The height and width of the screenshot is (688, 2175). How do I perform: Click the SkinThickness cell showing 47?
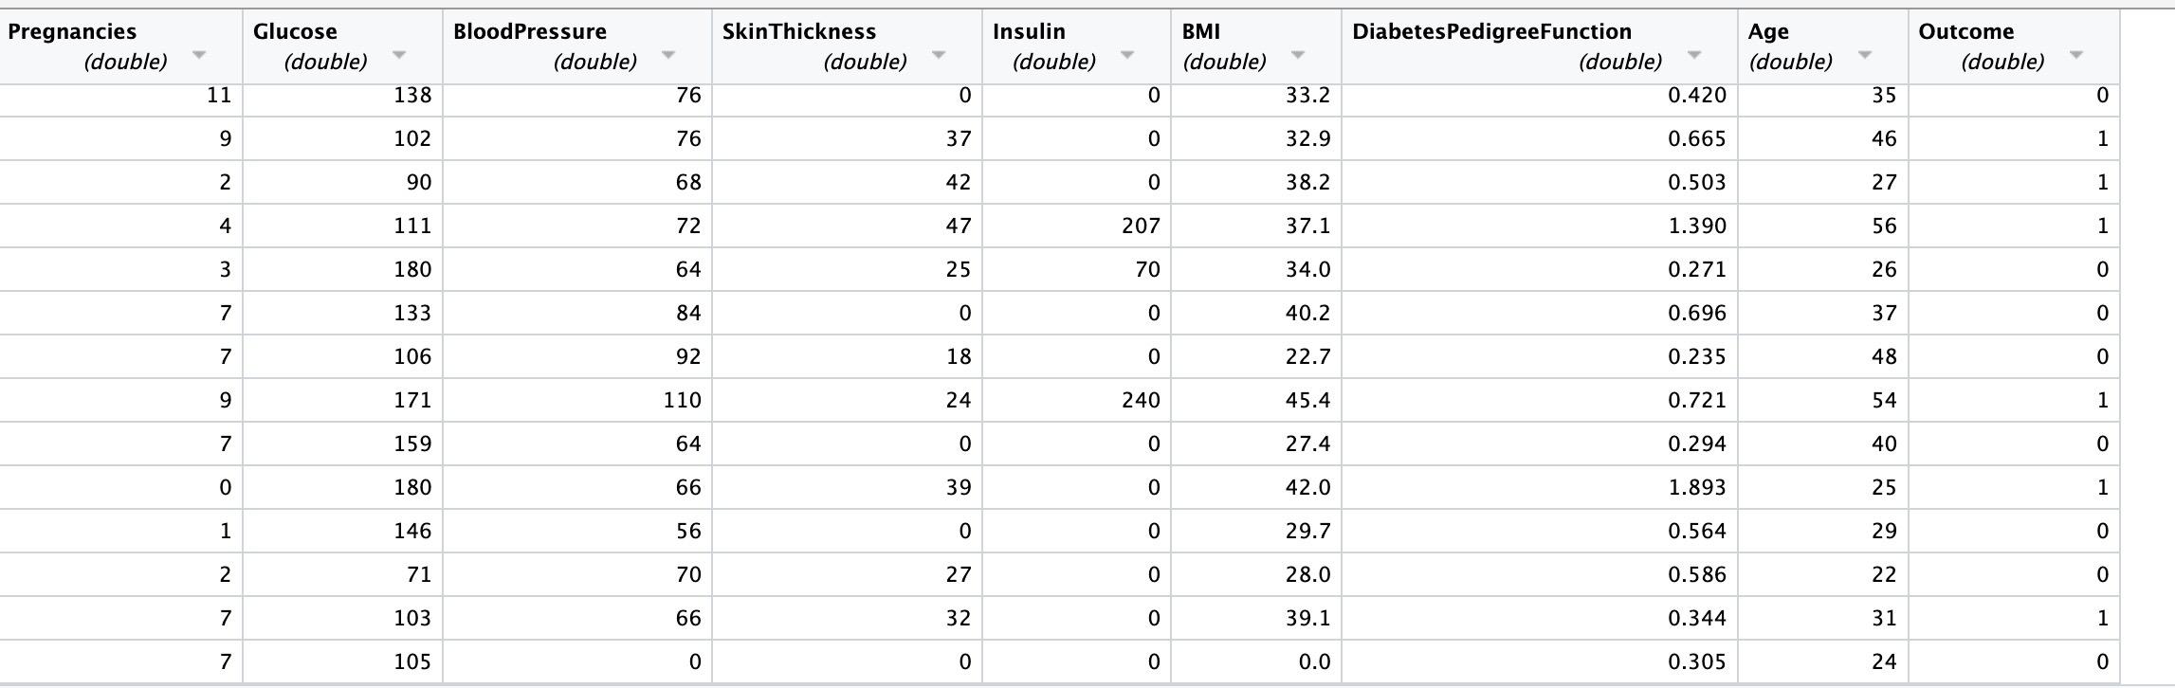(847, 226)
